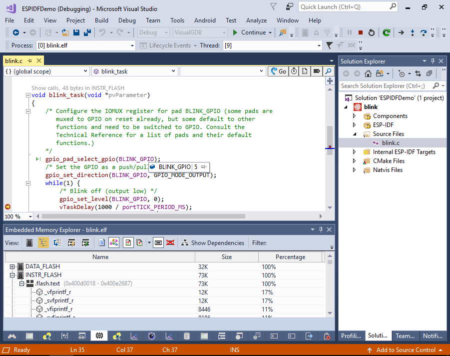The height and width of the screenshot is (356, 450).
Task: Expand Internal ESP-IDF Targets node
Action: (354, 151)
